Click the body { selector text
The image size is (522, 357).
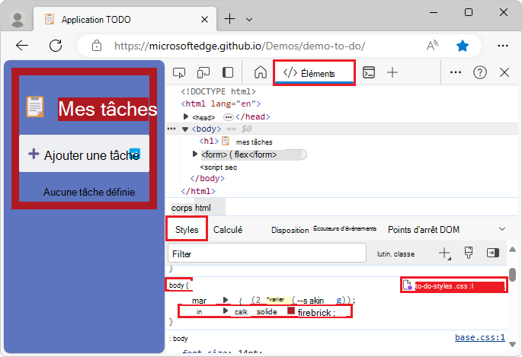click(x=179, y=285)
